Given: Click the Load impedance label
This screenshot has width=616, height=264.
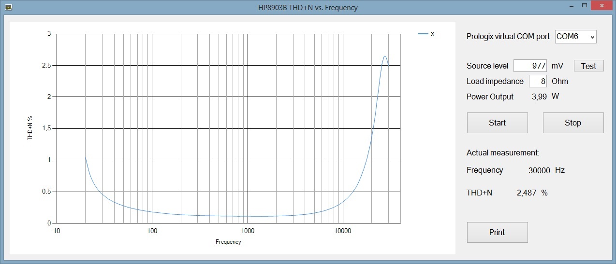Looking at the screenshot, I should 495,81.
